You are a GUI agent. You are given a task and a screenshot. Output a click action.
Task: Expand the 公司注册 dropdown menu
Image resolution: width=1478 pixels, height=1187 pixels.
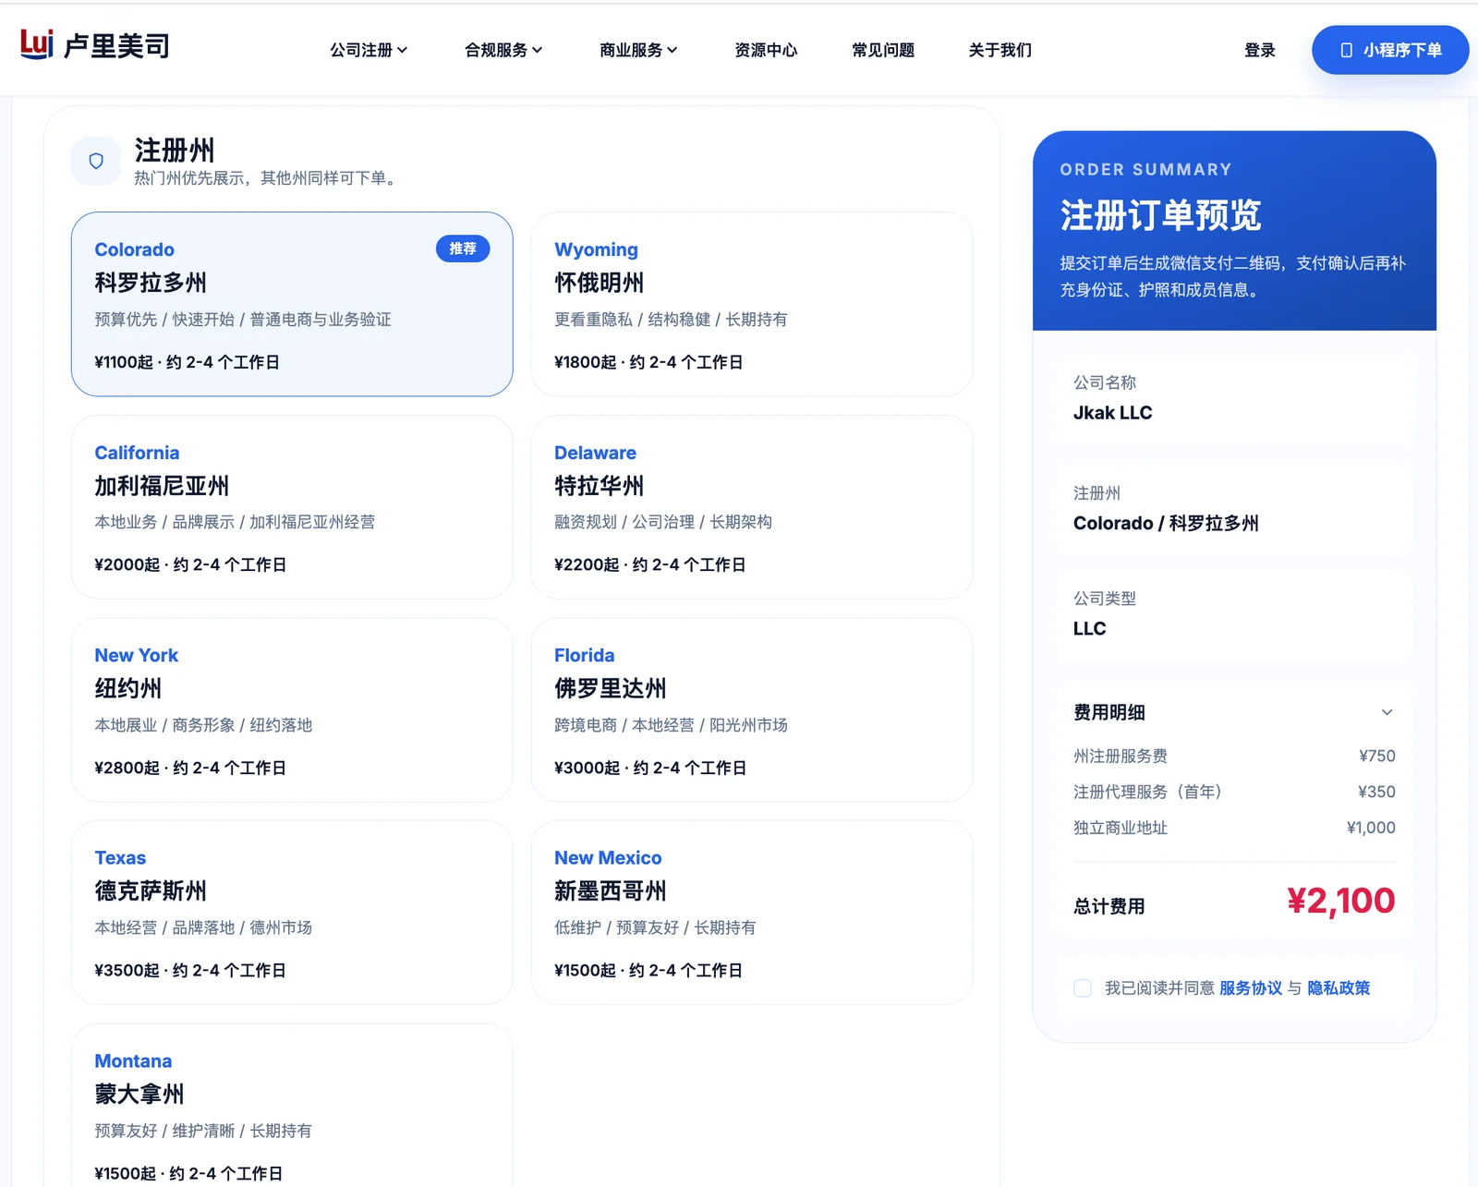click(369, 50)
